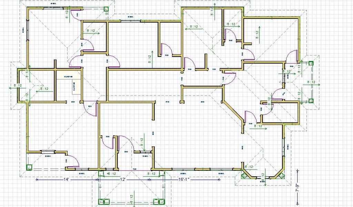Click the green post at bottom-left corner

(x=30, y=168)
